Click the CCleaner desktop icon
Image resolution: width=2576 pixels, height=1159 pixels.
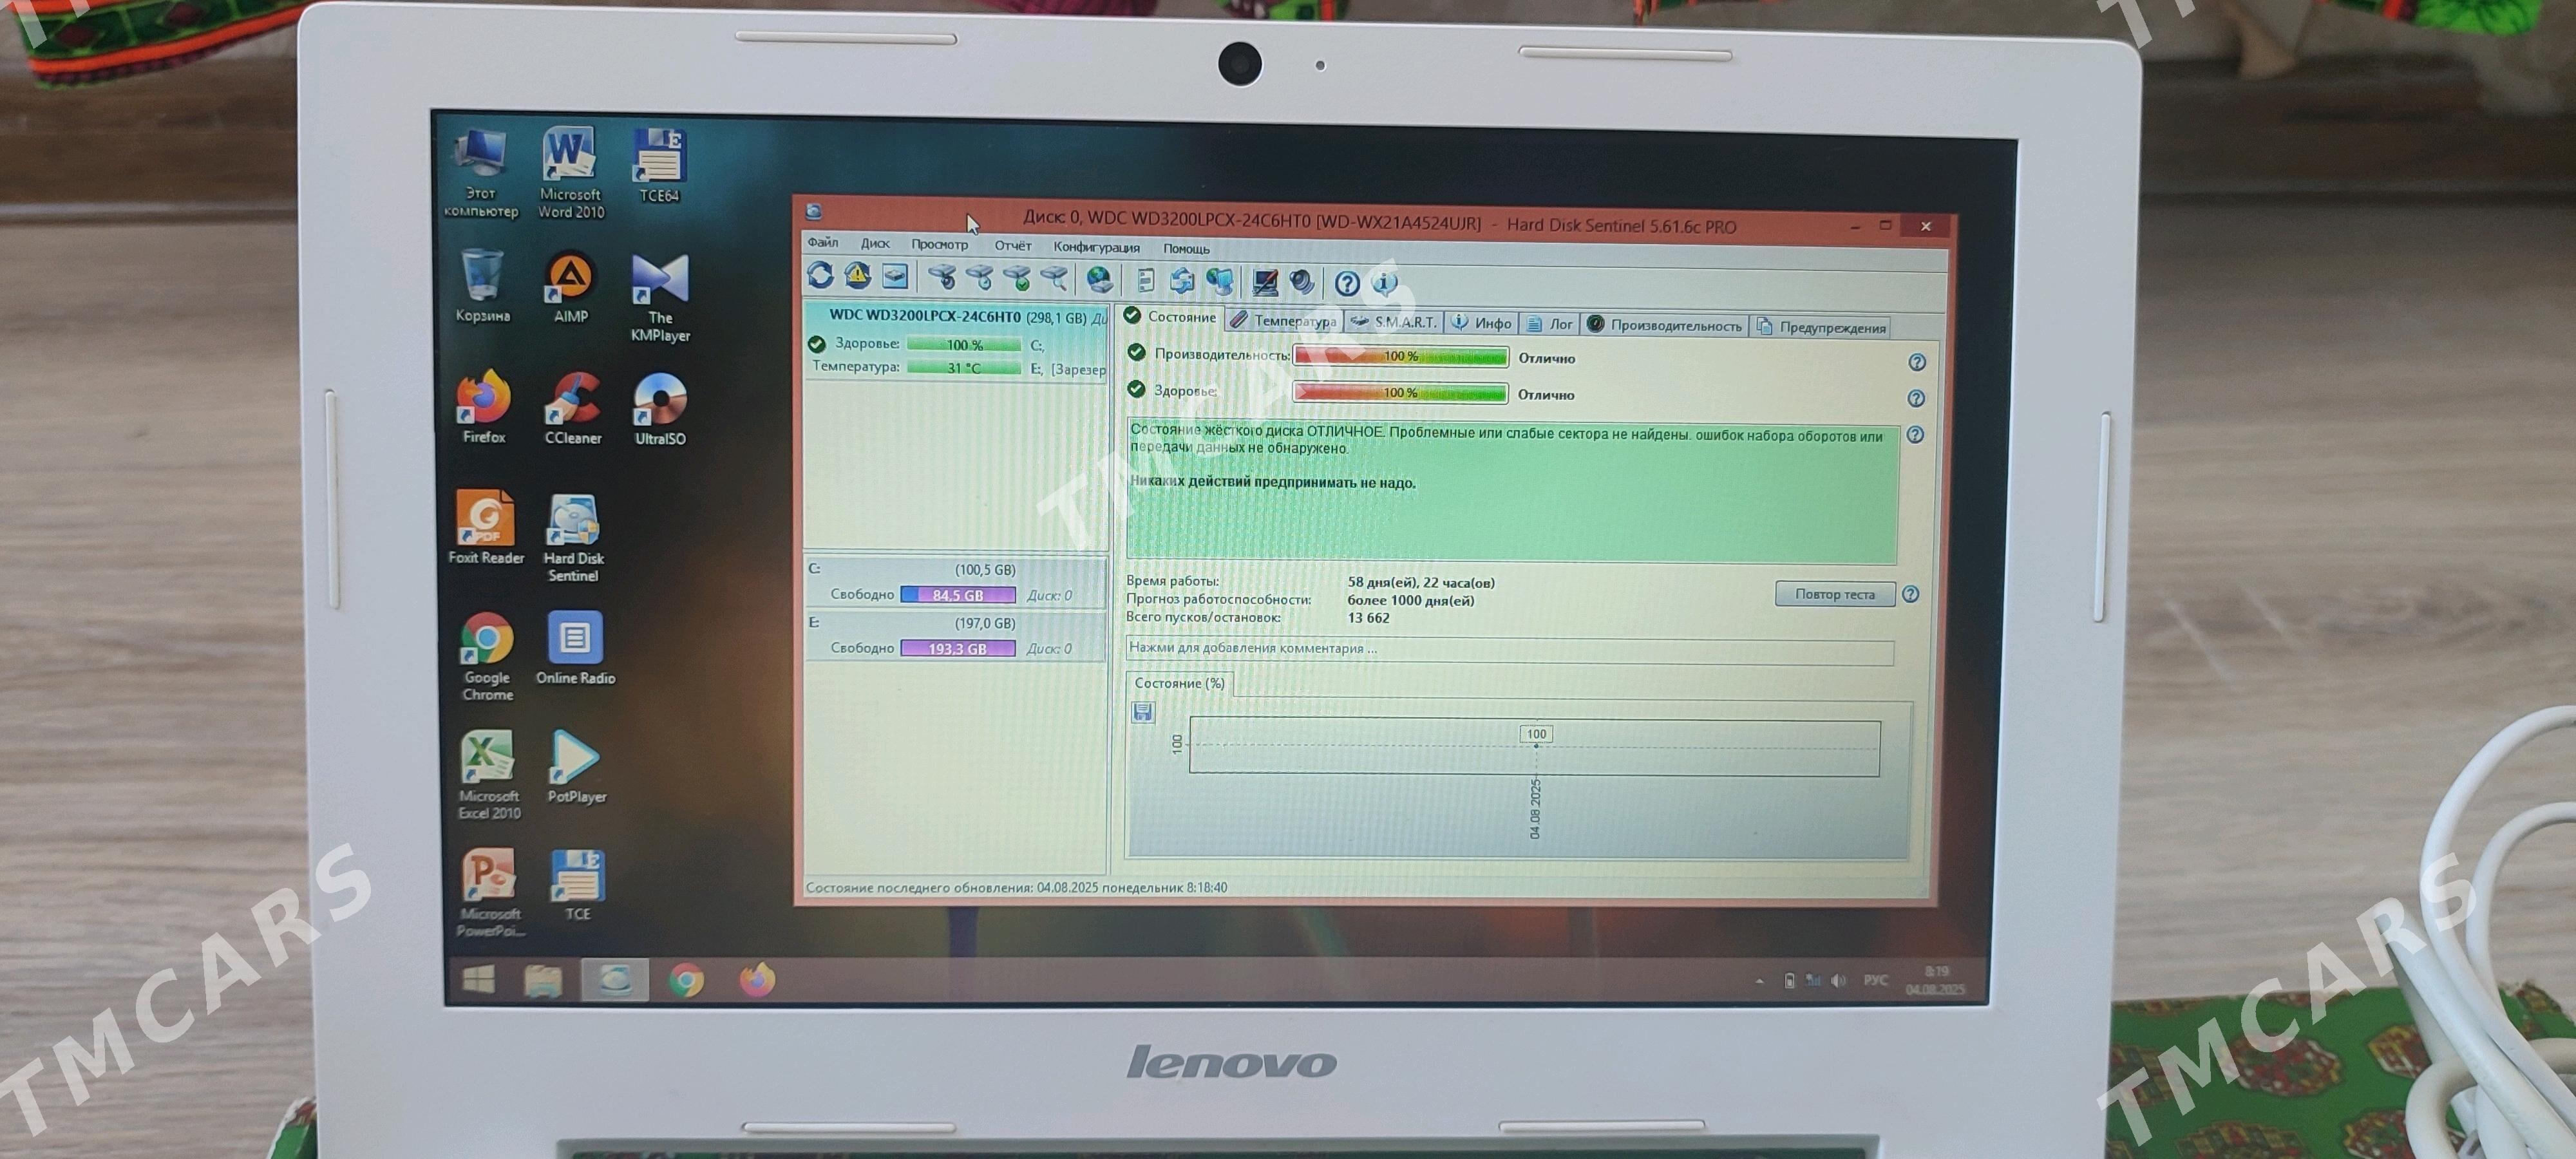572,408
